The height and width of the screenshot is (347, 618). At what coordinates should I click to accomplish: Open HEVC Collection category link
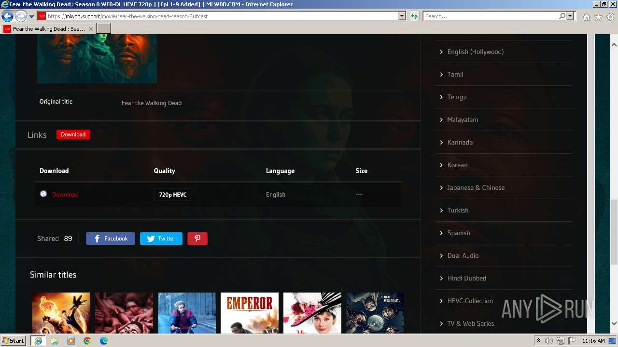click(470, 301)
